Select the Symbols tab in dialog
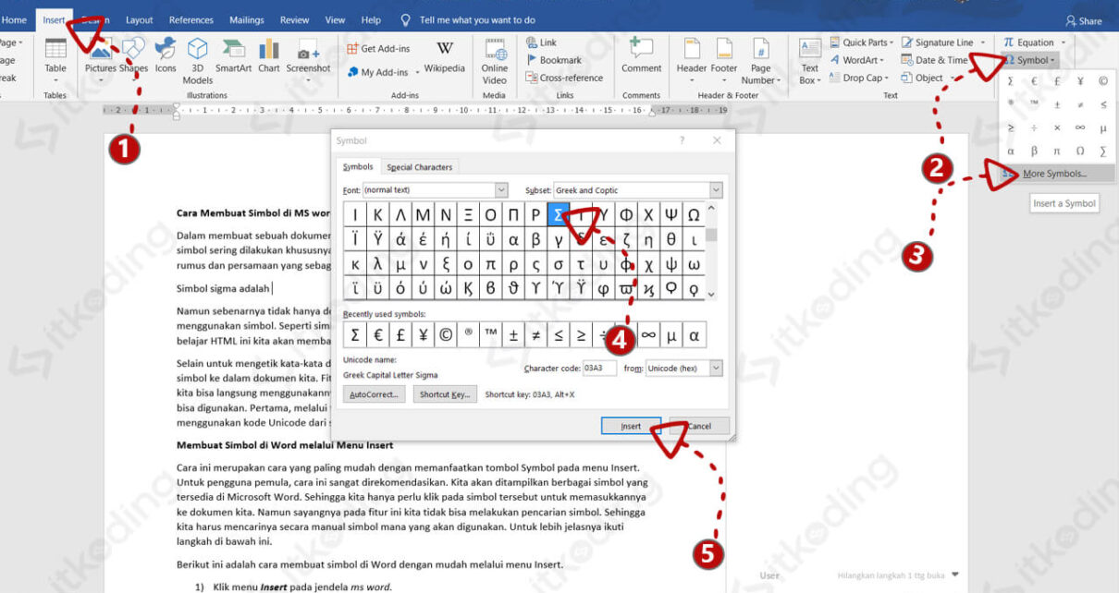Viewport: 1119px width, 593px height. [358, 167]
